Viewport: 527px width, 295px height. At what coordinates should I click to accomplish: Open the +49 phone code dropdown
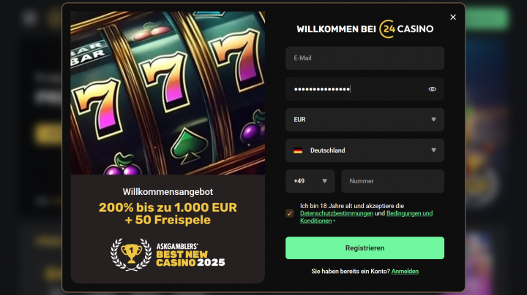[x=310, y=181]
